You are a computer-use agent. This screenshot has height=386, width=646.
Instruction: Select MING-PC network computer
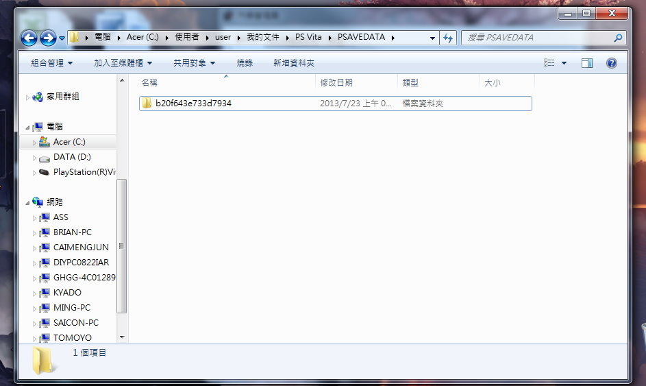(x=72, y=308)
